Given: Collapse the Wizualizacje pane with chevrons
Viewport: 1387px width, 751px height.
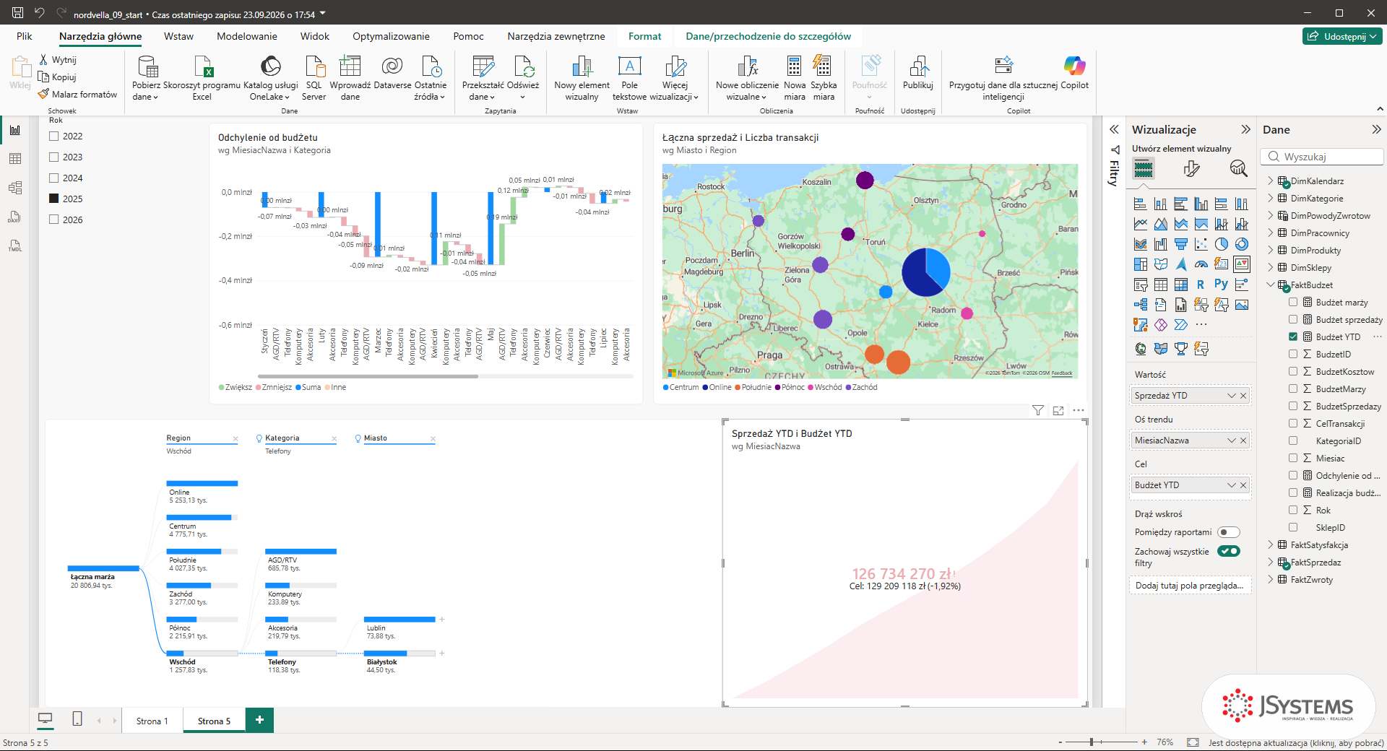Looking at the screenshot, I should tap(1245, 129).
